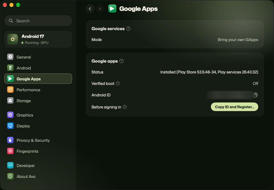The width and height of the screenshot is (274, 190).
Task: Open Privacy & Security settings
Action: (38, 140)
